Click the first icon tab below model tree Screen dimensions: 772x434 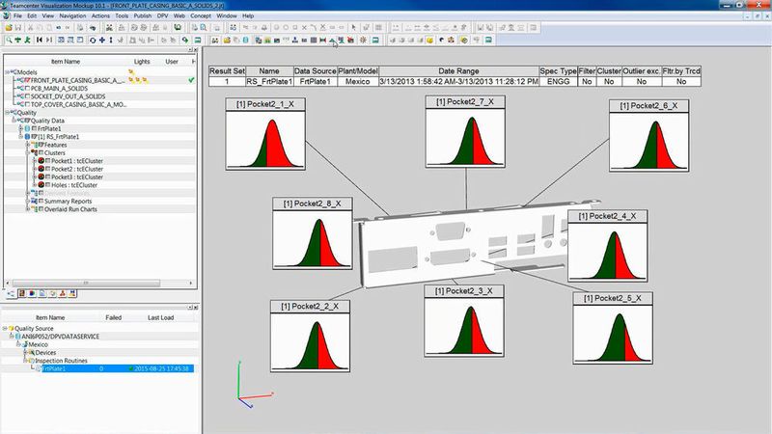11,294
